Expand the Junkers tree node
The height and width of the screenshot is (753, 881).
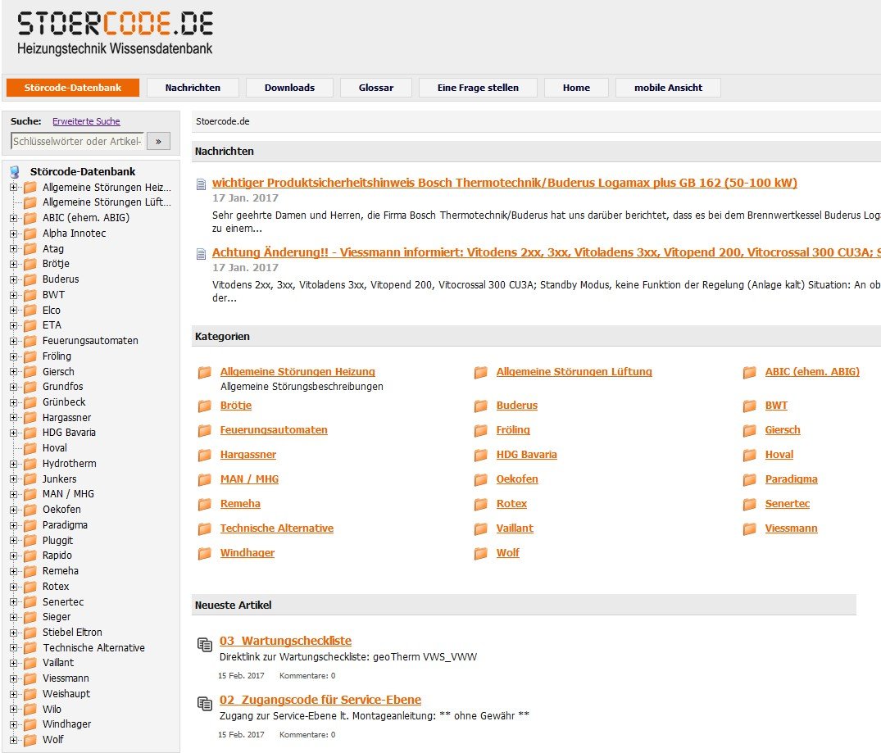pos(13,479)
